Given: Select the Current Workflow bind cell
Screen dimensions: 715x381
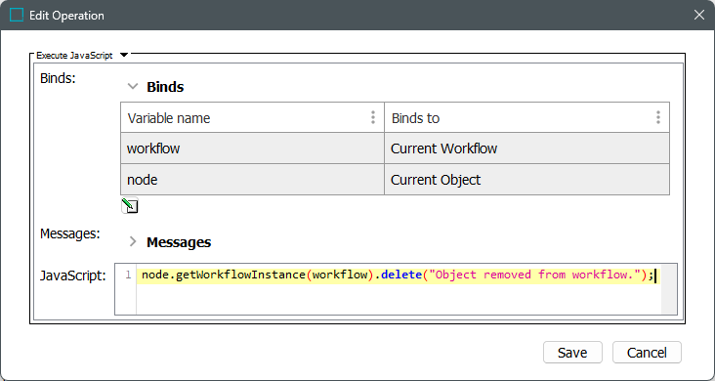Looking at the screenshot, I should click(x=527, y=148).
